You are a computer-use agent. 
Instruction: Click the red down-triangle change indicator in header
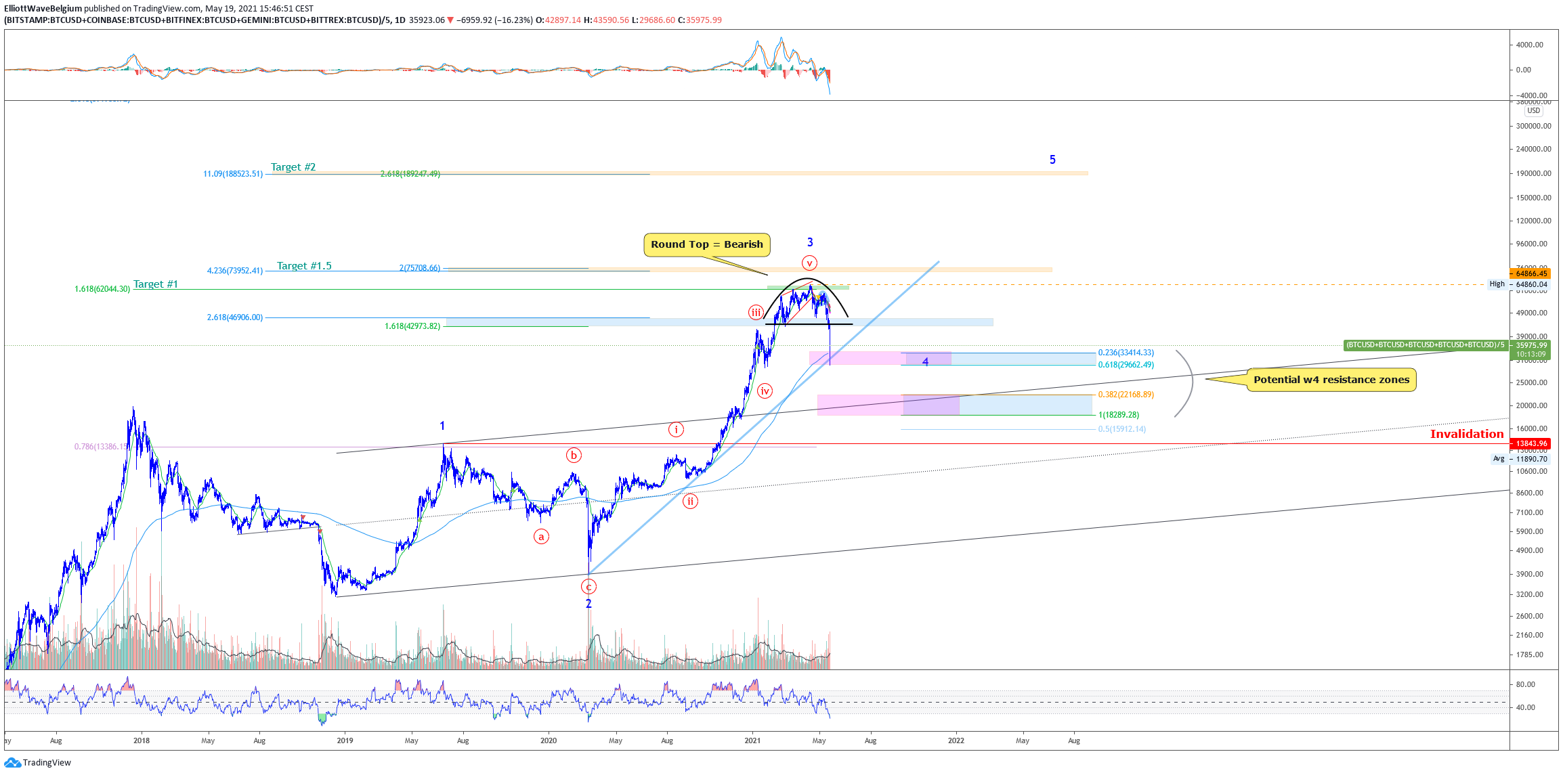click(450, 20)
